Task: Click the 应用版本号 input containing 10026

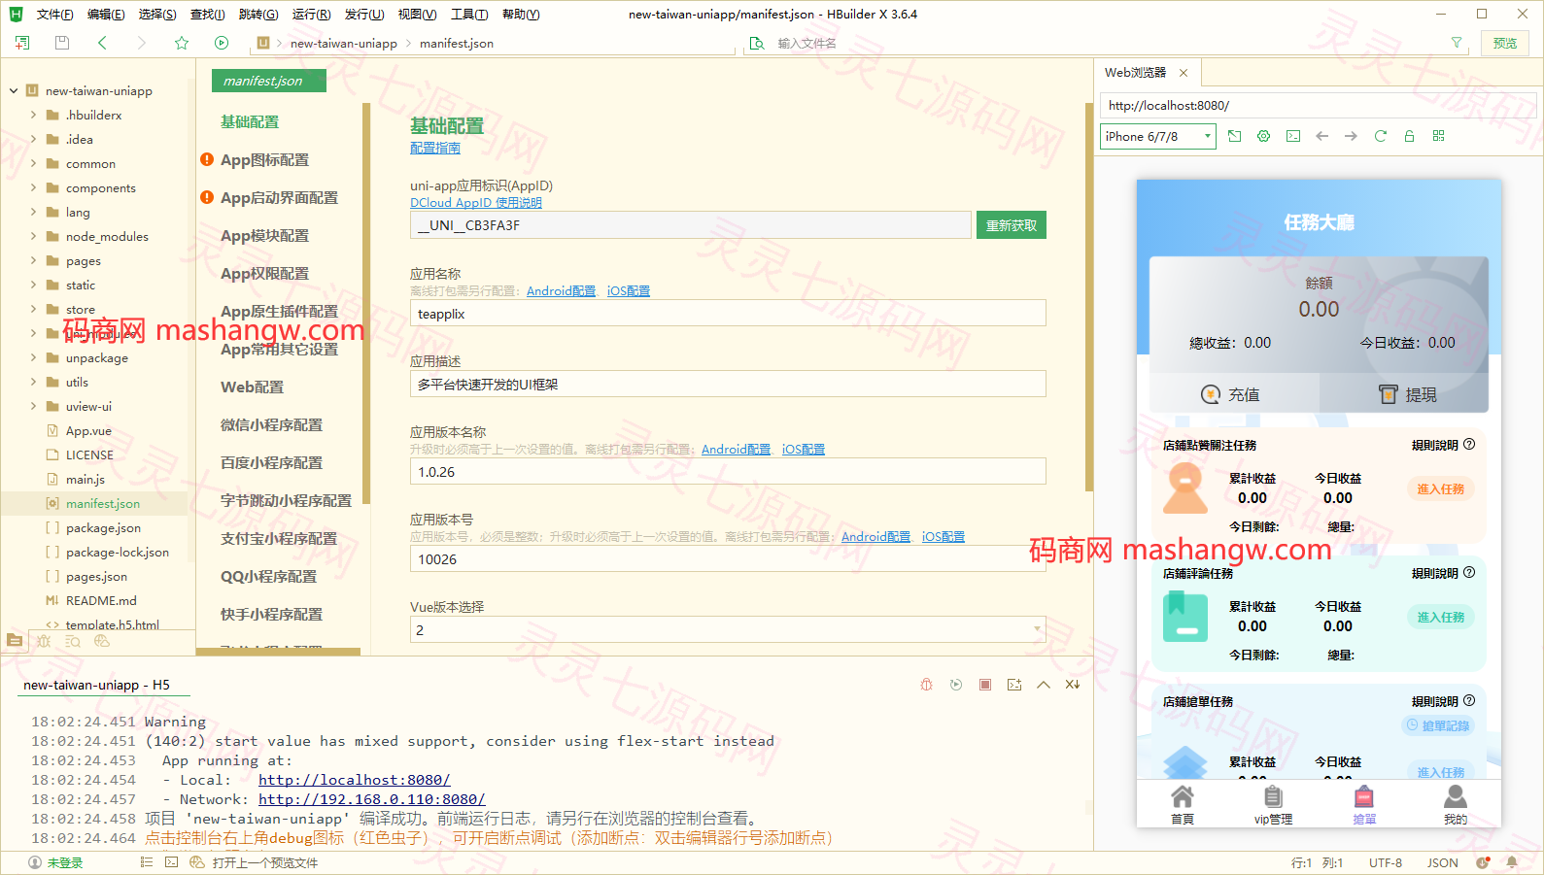Action: 728,558
